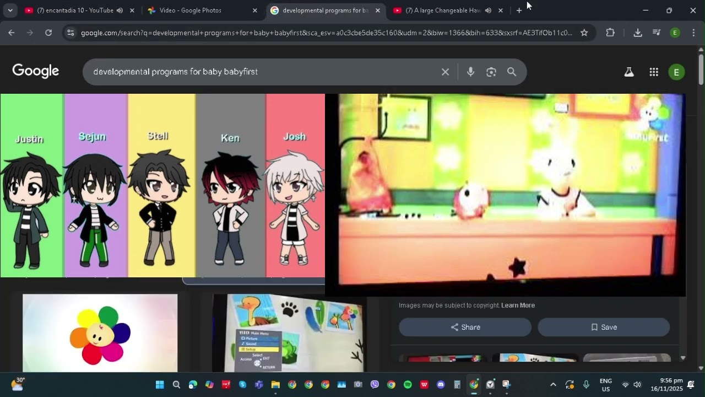Image resolution: width=705 pixels, height=397 pixels.
Task: Search by image with the Lens icon
Action: (491, 72)
